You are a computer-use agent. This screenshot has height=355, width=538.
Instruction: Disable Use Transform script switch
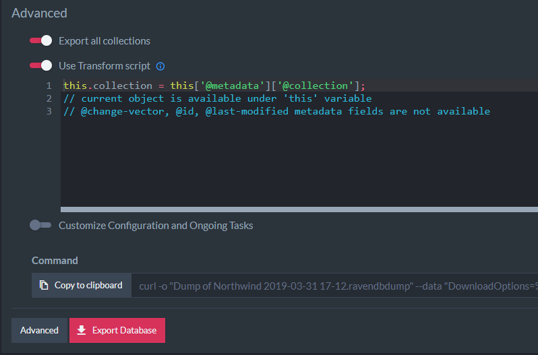coord(40,65)
